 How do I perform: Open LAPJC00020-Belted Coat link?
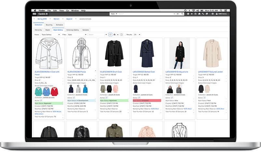tap(144, 72)
